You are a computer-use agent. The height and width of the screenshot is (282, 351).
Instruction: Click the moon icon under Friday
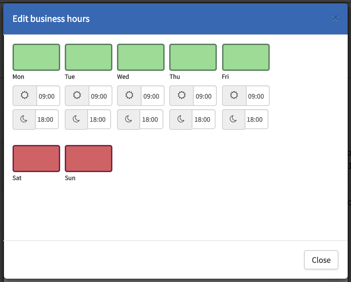(233, 119)
